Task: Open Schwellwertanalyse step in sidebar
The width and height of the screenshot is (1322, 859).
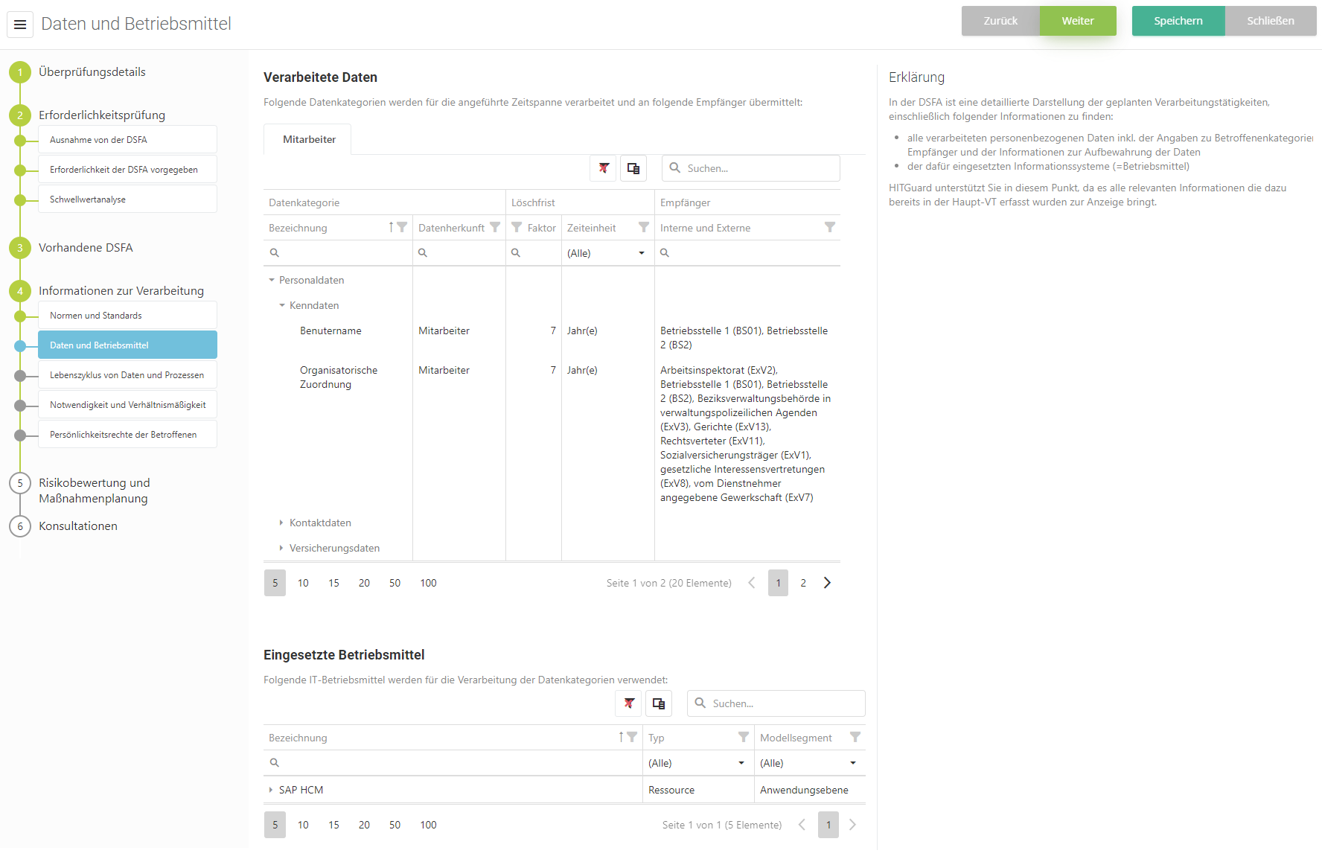Action: pos(127,199)
